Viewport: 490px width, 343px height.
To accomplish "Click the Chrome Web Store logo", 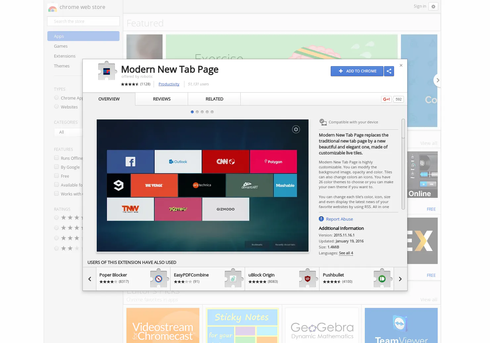I will pos(52,8).
